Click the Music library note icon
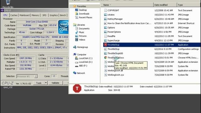201x113 pixels. tap(77, 32)
